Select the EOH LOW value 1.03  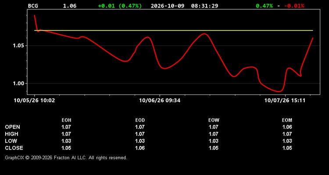[x=66, y=141]
